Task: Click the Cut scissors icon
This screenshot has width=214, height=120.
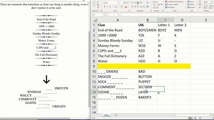Action: click(x=98, y=2)
